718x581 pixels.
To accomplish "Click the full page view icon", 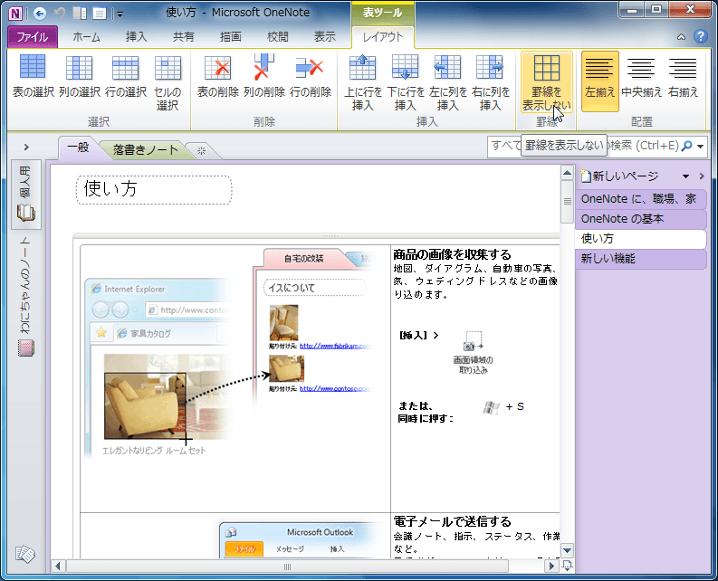I will [x=99, y=14].
